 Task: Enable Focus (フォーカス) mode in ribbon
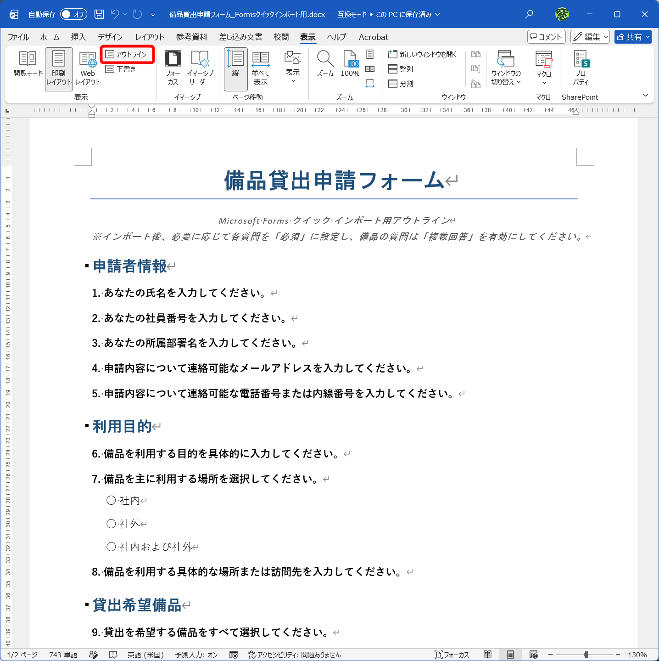173,68
